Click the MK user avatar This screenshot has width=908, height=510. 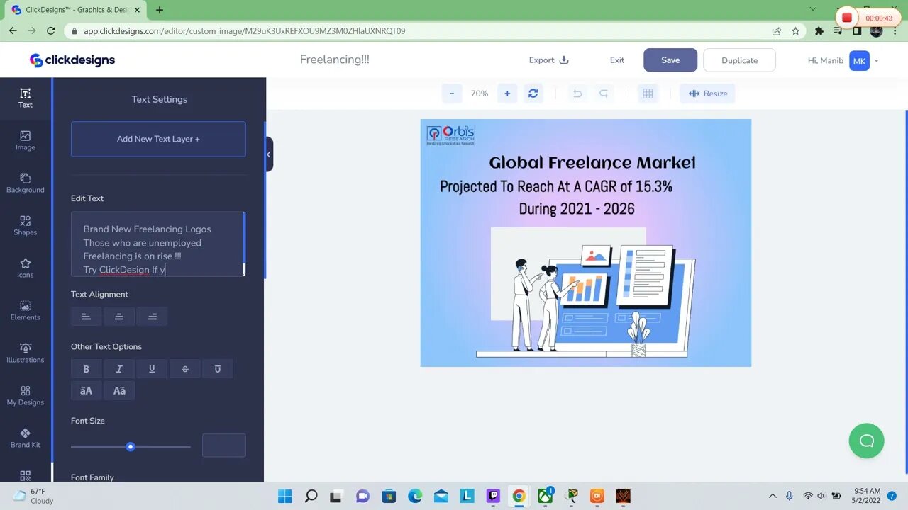click(859, 61)
